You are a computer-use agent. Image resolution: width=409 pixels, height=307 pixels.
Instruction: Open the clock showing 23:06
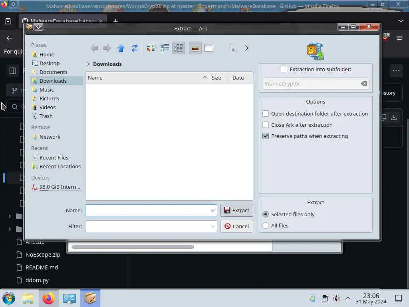(371, 298)
